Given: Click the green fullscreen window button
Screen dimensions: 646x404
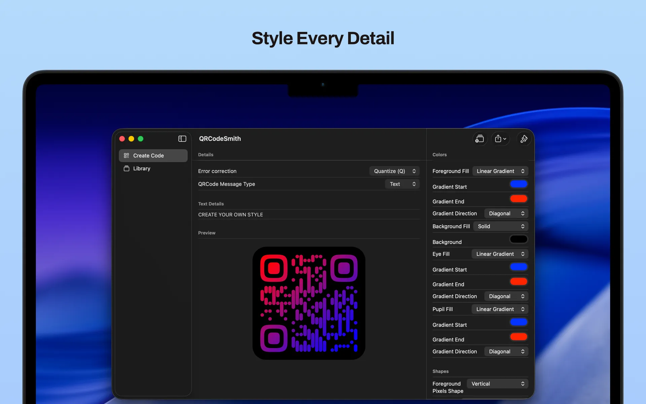Looking at the screenshot, I should pos(141,139).
